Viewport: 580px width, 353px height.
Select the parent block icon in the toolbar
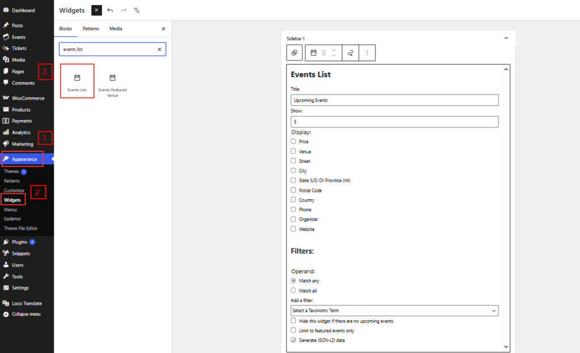[294, 53]
